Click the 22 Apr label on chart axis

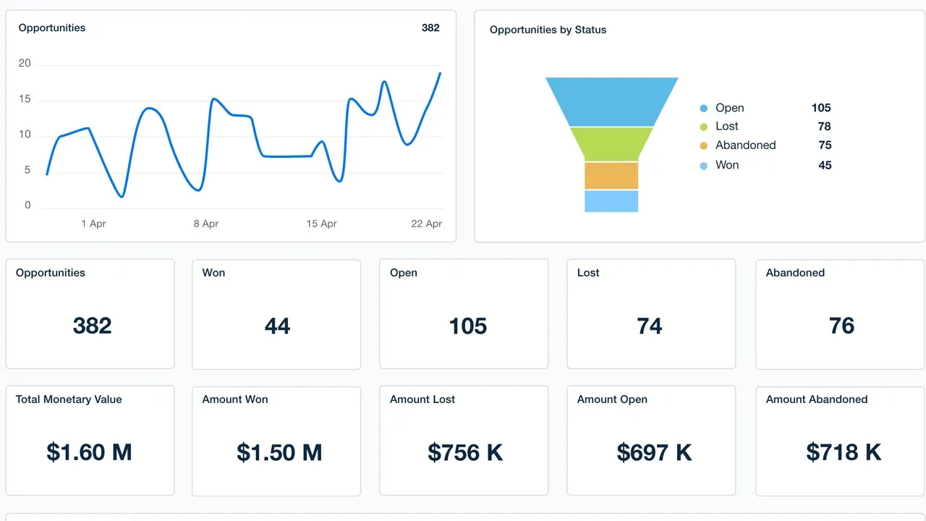point(426,224)
